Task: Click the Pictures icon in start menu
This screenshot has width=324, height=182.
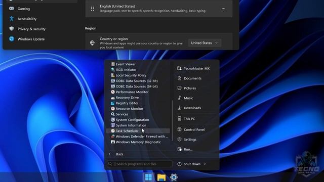Action: (x=179, y=88)
